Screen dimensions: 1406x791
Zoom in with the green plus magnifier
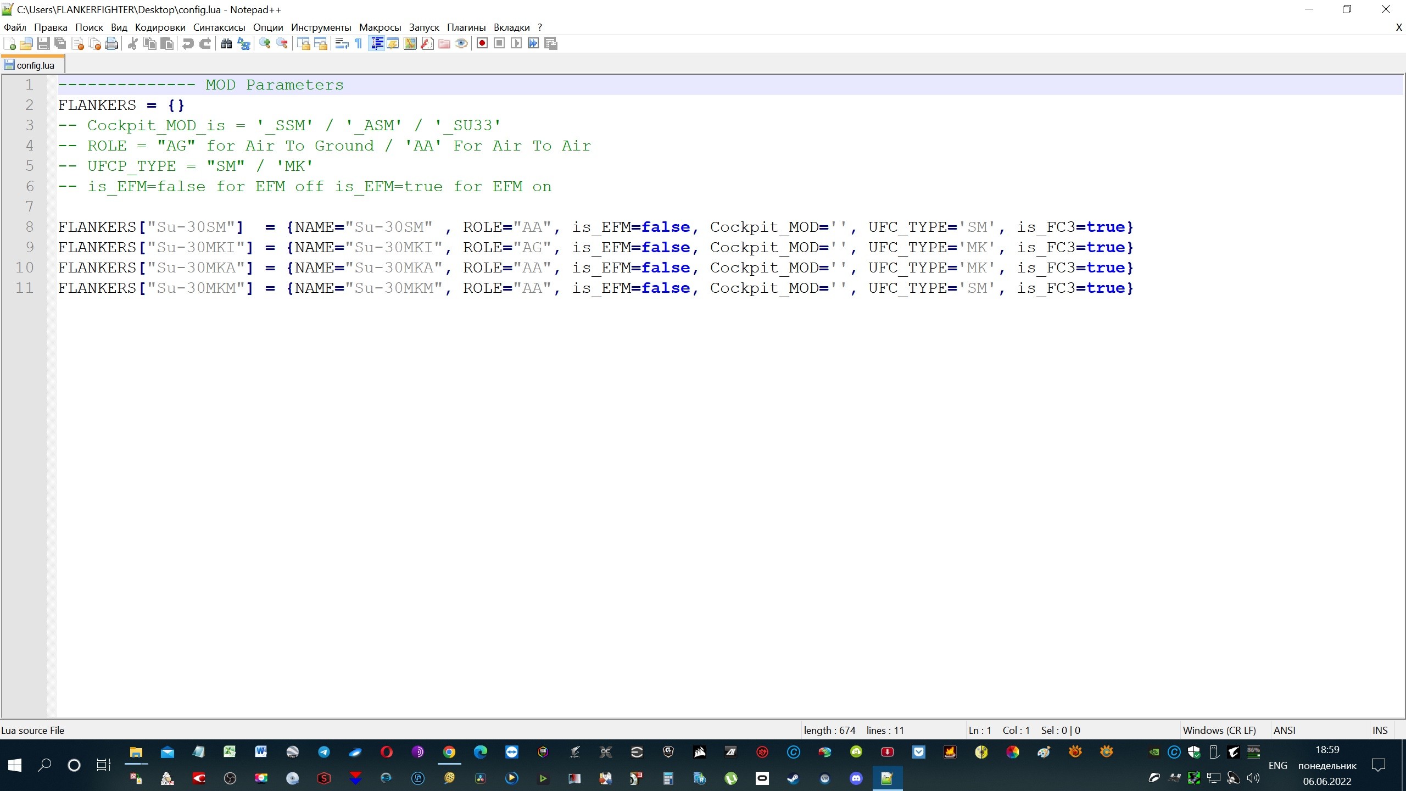pyautogui.click(x=265, y=43)
